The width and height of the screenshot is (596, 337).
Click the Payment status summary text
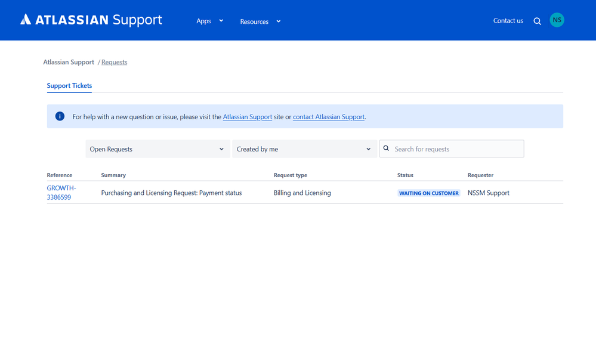click(171, 193)
